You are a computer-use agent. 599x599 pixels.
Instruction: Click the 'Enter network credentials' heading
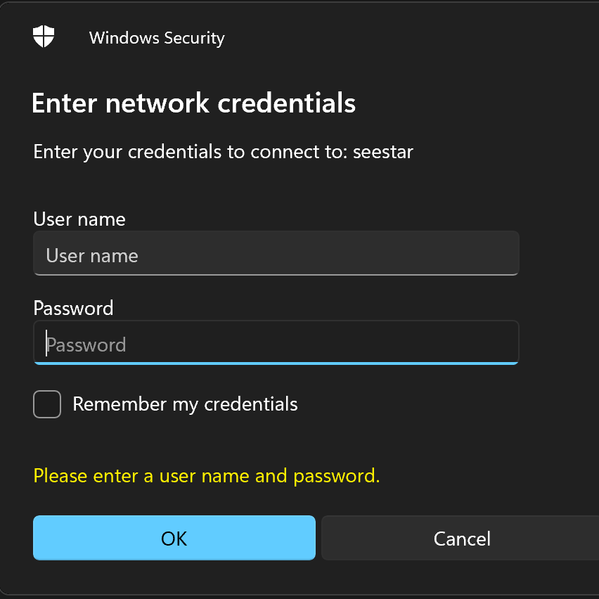point(193,103)
